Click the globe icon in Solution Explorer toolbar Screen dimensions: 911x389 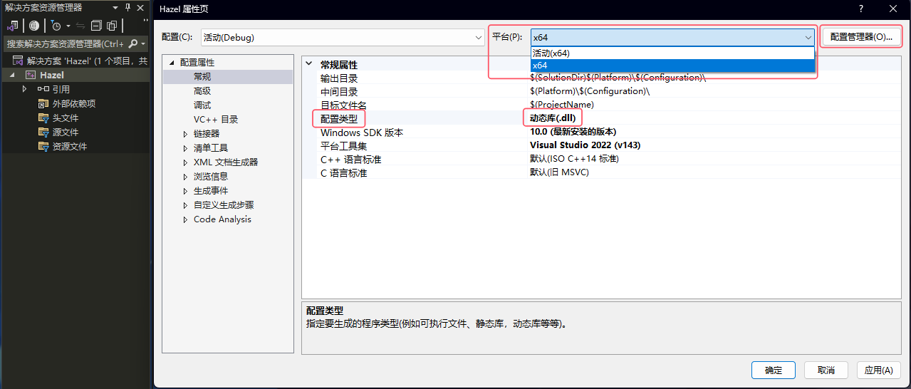tap(33, 26)
